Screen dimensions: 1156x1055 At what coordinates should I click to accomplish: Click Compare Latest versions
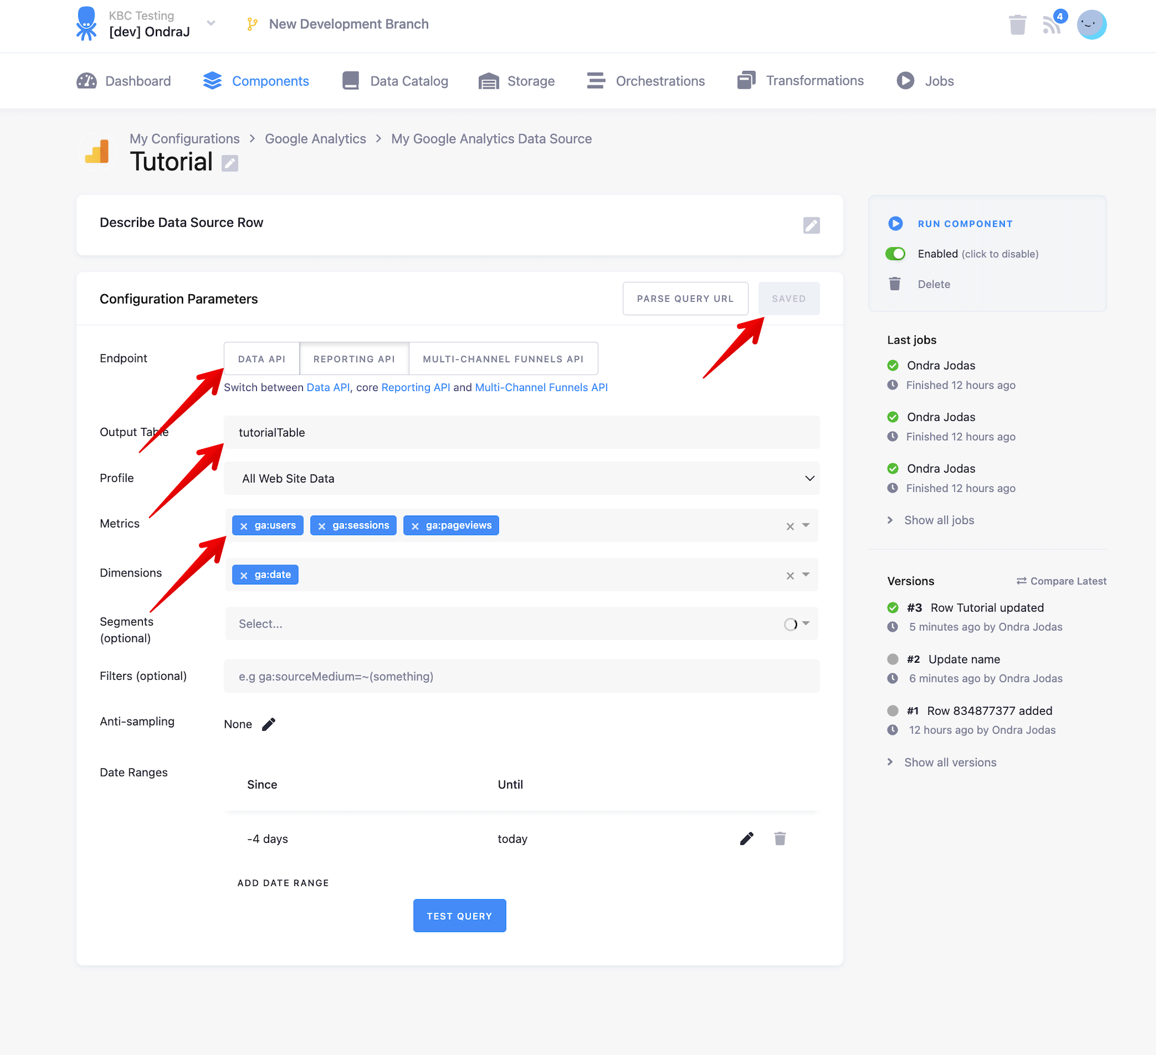click(1062, 581)
